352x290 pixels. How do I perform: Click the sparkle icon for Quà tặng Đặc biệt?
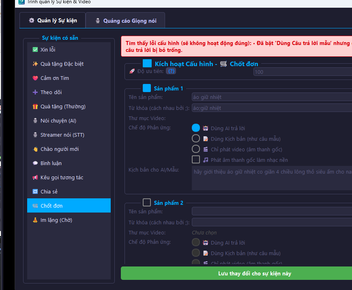35,64
